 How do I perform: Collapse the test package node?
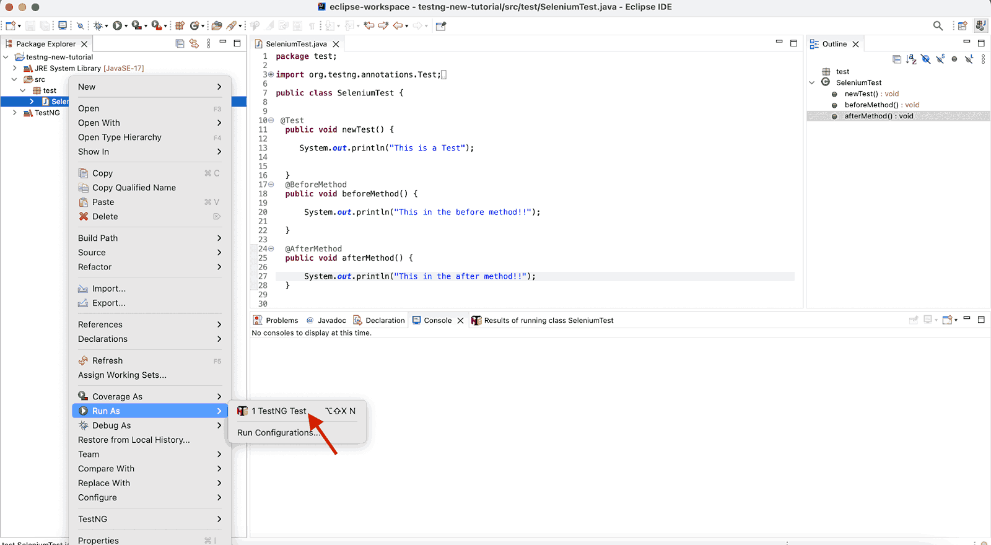pyautogui.click(x=23, y=90)
